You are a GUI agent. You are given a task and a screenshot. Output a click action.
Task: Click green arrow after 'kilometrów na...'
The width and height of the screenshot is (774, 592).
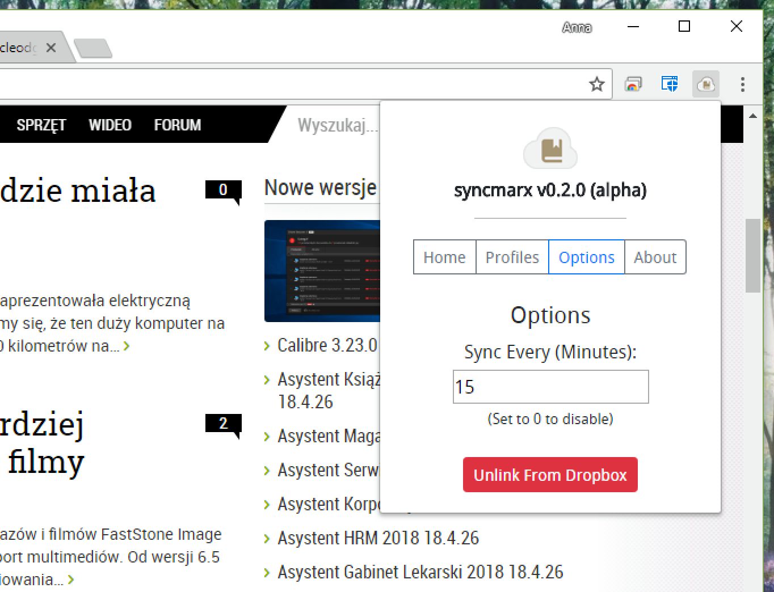[127, 345]
